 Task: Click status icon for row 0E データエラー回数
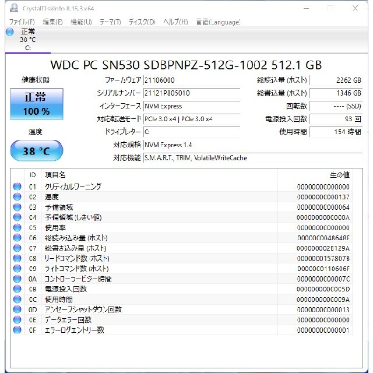[x=17, y=320]
